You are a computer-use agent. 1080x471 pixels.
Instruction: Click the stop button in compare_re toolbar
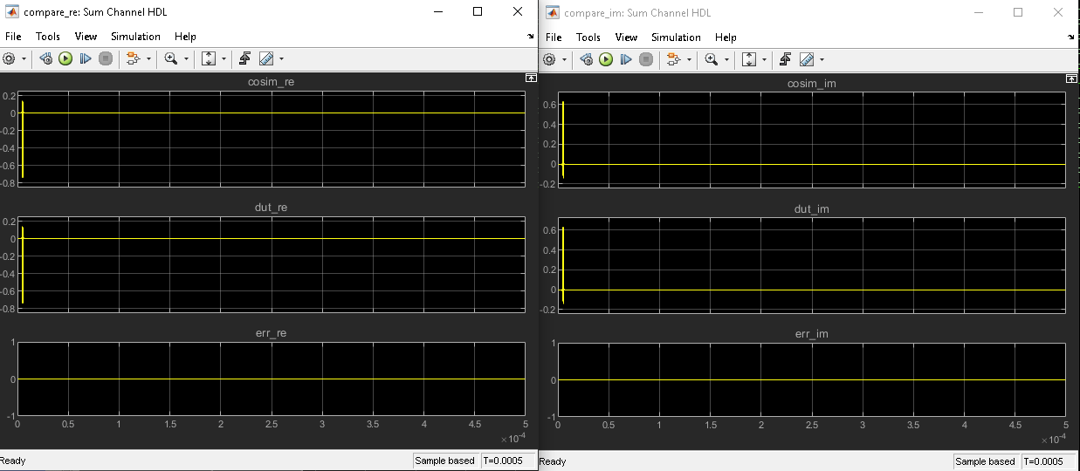(x=106, y=58)
